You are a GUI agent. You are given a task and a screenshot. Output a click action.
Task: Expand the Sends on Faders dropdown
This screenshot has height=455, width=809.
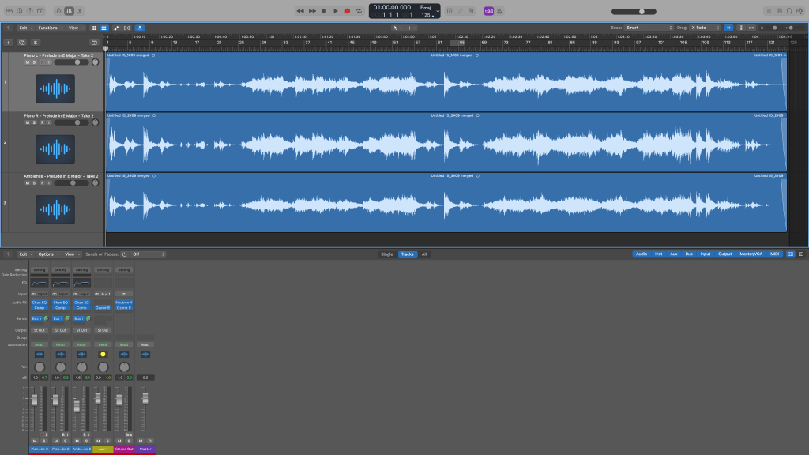(148, 254)
